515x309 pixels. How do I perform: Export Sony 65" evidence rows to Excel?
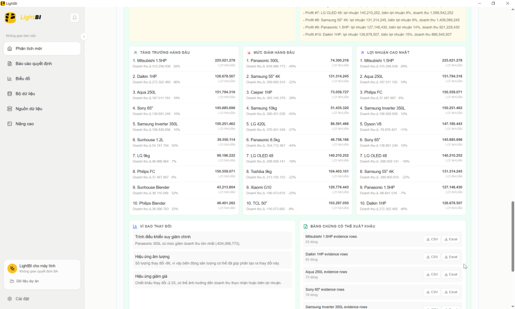pyautogui.click(x=451, y=292)
